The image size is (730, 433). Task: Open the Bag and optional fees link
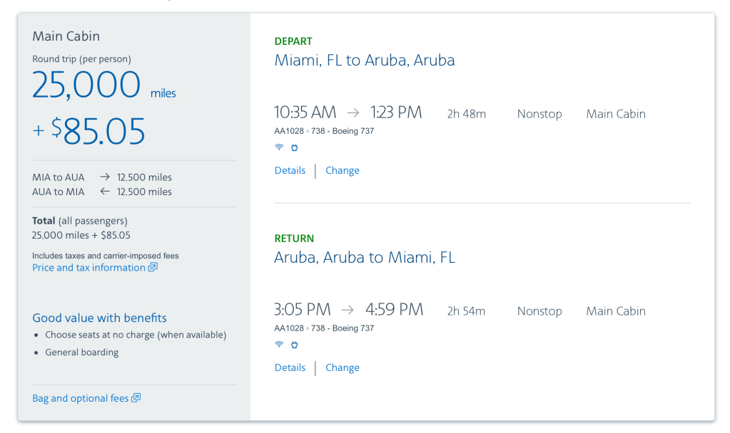(x=80, y=399)
